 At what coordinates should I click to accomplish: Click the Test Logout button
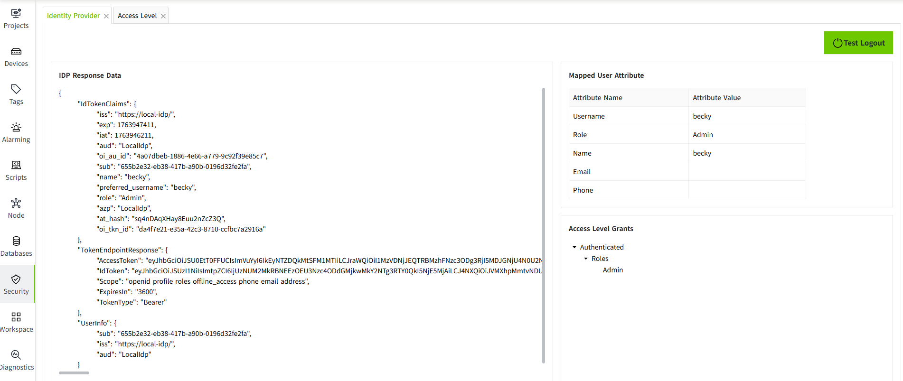click(x=858, y=43)
